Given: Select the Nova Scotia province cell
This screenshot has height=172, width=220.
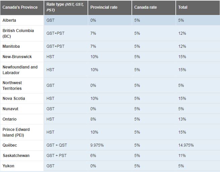Looking at the screenshot, I should (x=14, y=99).
